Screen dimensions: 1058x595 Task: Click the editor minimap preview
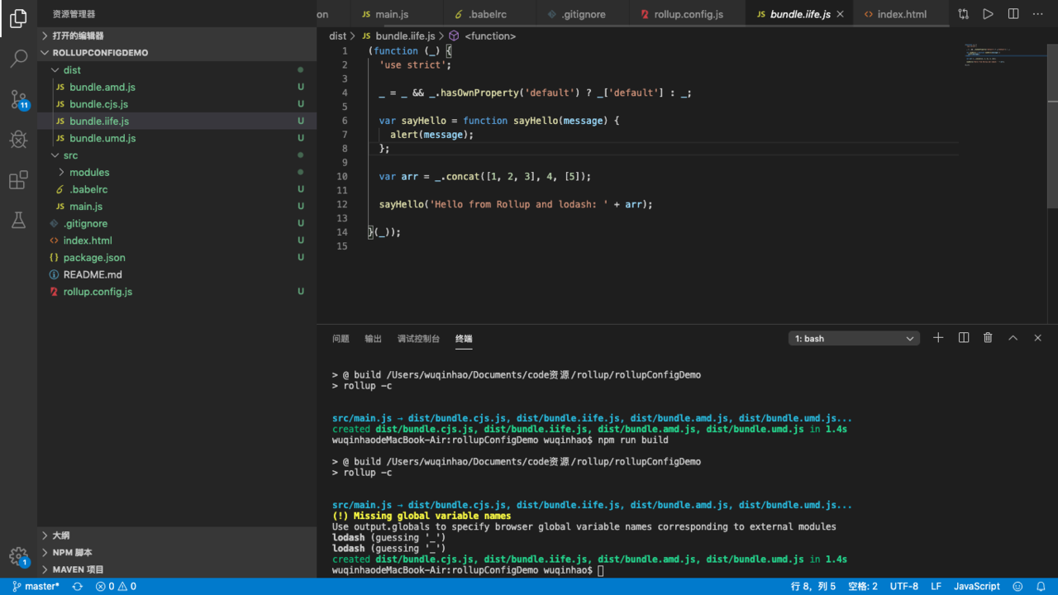[x=1003, y=55]
